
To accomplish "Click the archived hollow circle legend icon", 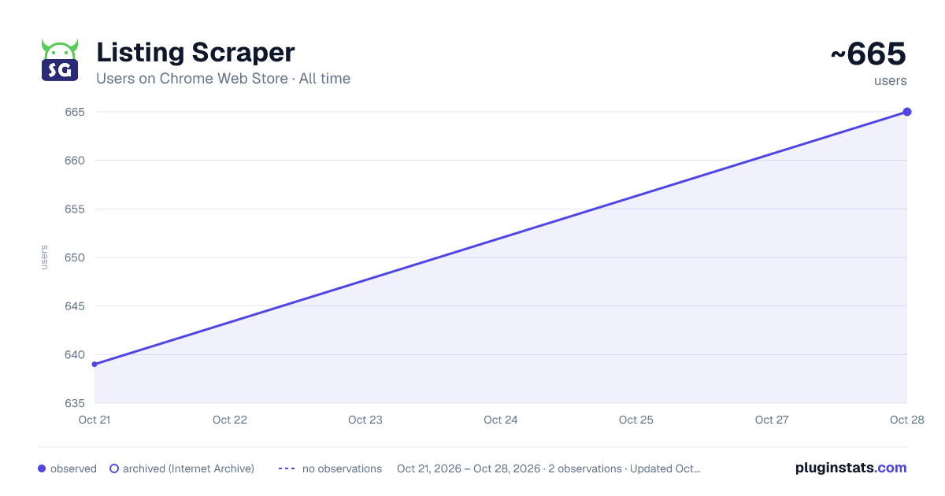I will (x=114, y=468).
